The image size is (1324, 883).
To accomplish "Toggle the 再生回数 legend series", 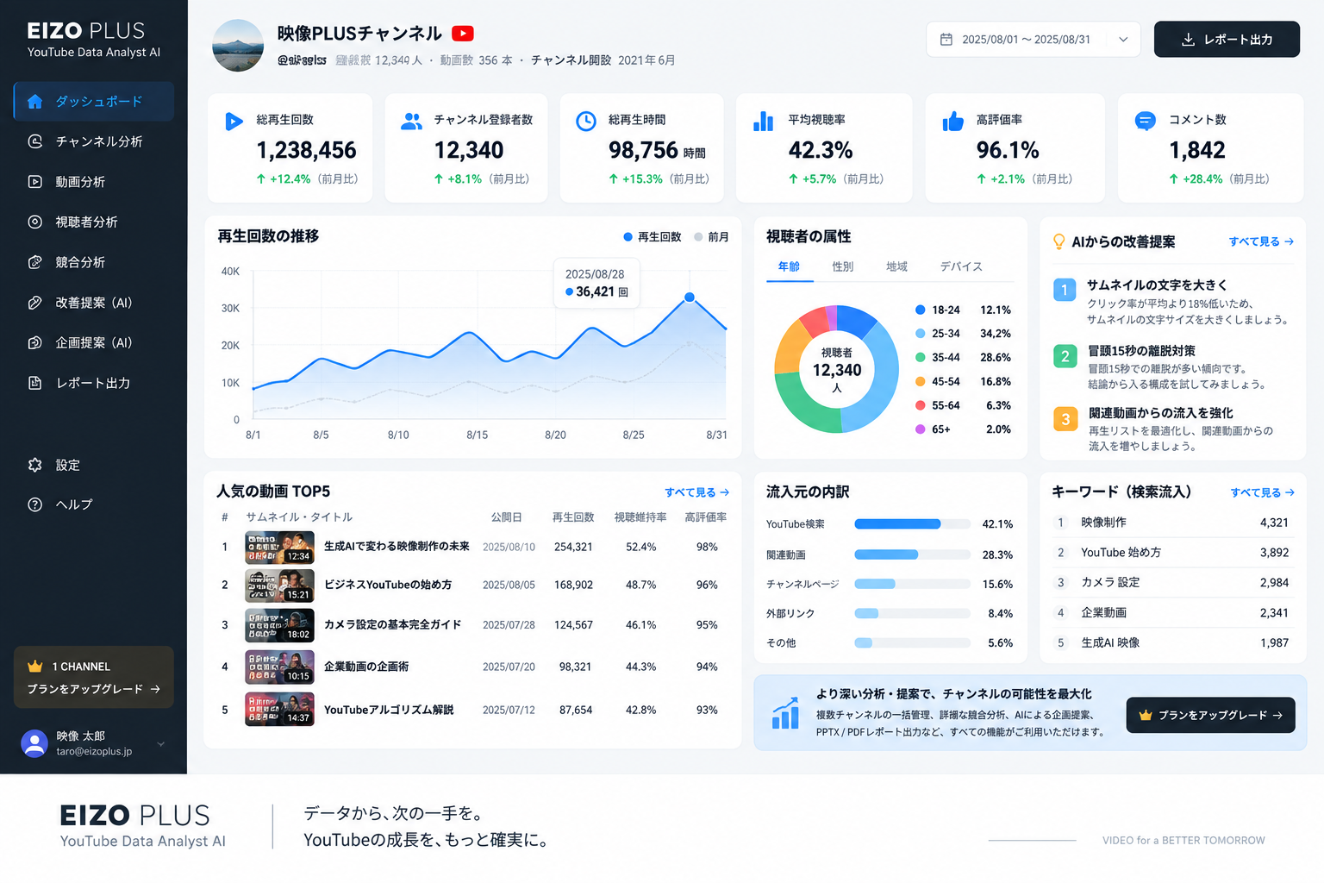I will click(653, 237).
